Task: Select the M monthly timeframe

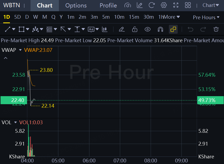Action: [45, 17]
